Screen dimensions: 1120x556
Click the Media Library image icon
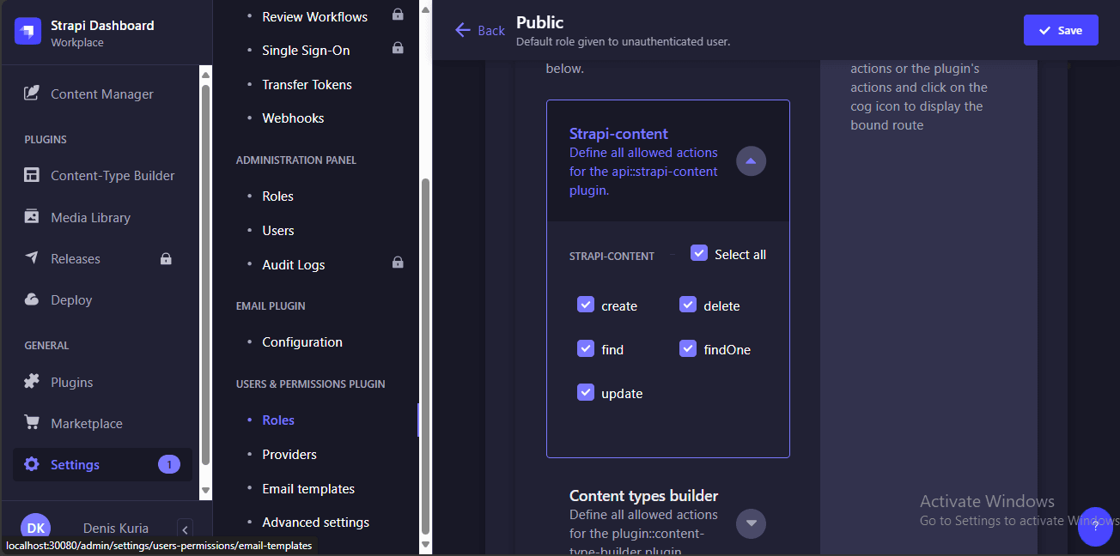(x=32, y=216)
